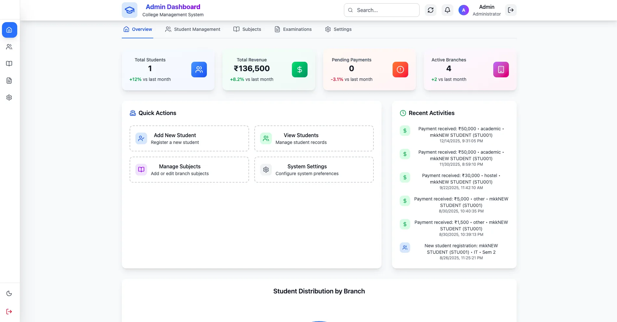Click the home icon in left sidebar
Viewport: 617px width, 322px height.
(x=9, y=30)
